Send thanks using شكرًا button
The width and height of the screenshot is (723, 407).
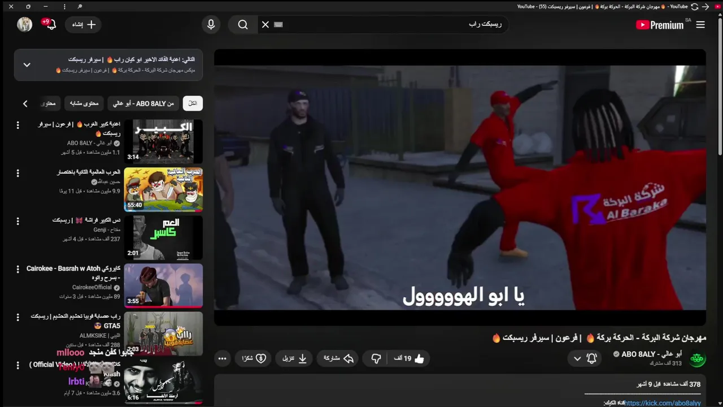254,358
